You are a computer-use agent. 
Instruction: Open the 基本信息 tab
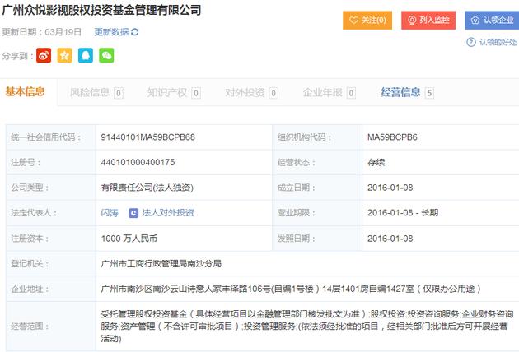pos(26,91)
